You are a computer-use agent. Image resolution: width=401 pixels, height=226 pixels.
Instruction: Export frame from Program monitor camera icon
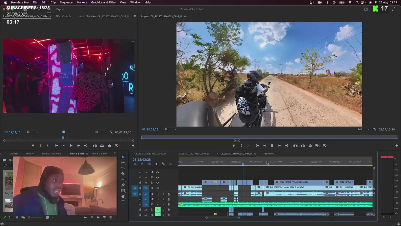point(310,146)
